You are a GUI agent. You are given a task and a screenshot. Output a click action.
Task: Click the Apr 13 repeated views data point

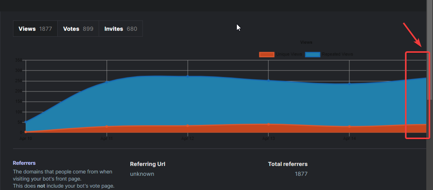268,80
